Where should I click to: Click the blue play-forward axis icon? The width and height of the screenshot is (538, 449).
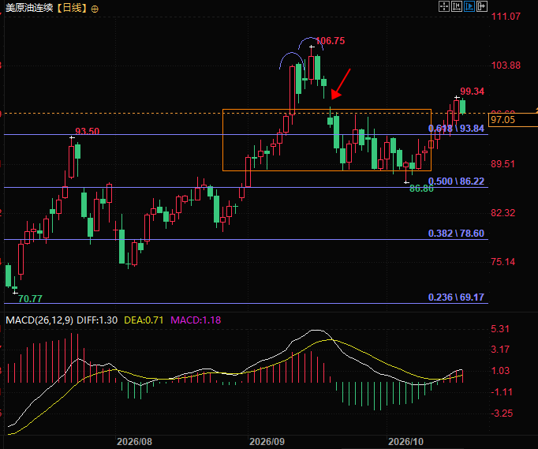469,6
